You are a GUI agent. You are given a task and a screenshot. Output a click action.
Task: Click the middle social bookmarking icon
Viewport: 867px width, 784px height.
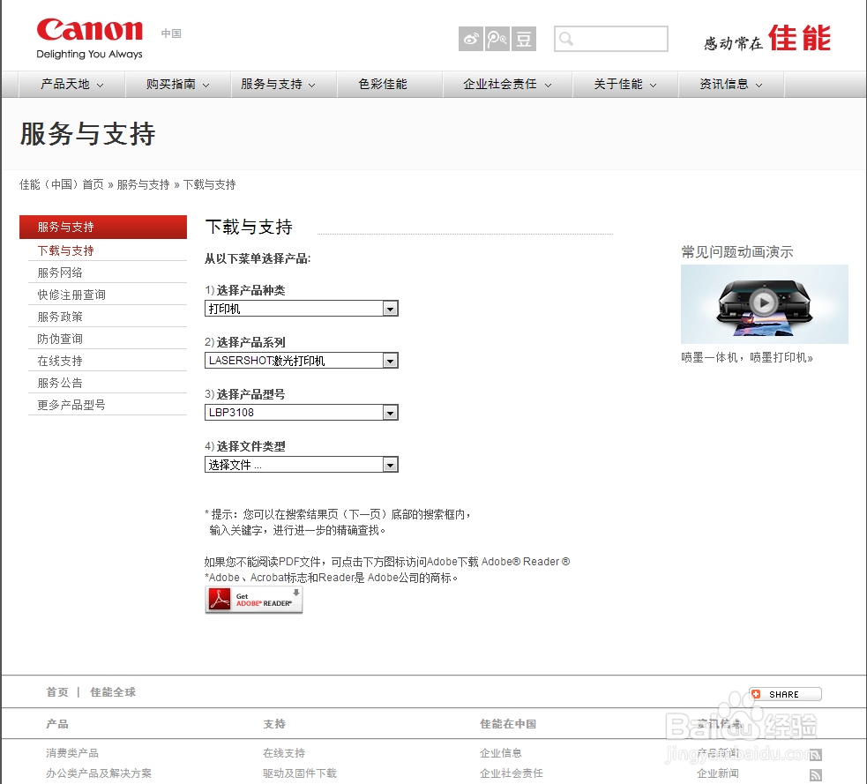pos(497,39)
